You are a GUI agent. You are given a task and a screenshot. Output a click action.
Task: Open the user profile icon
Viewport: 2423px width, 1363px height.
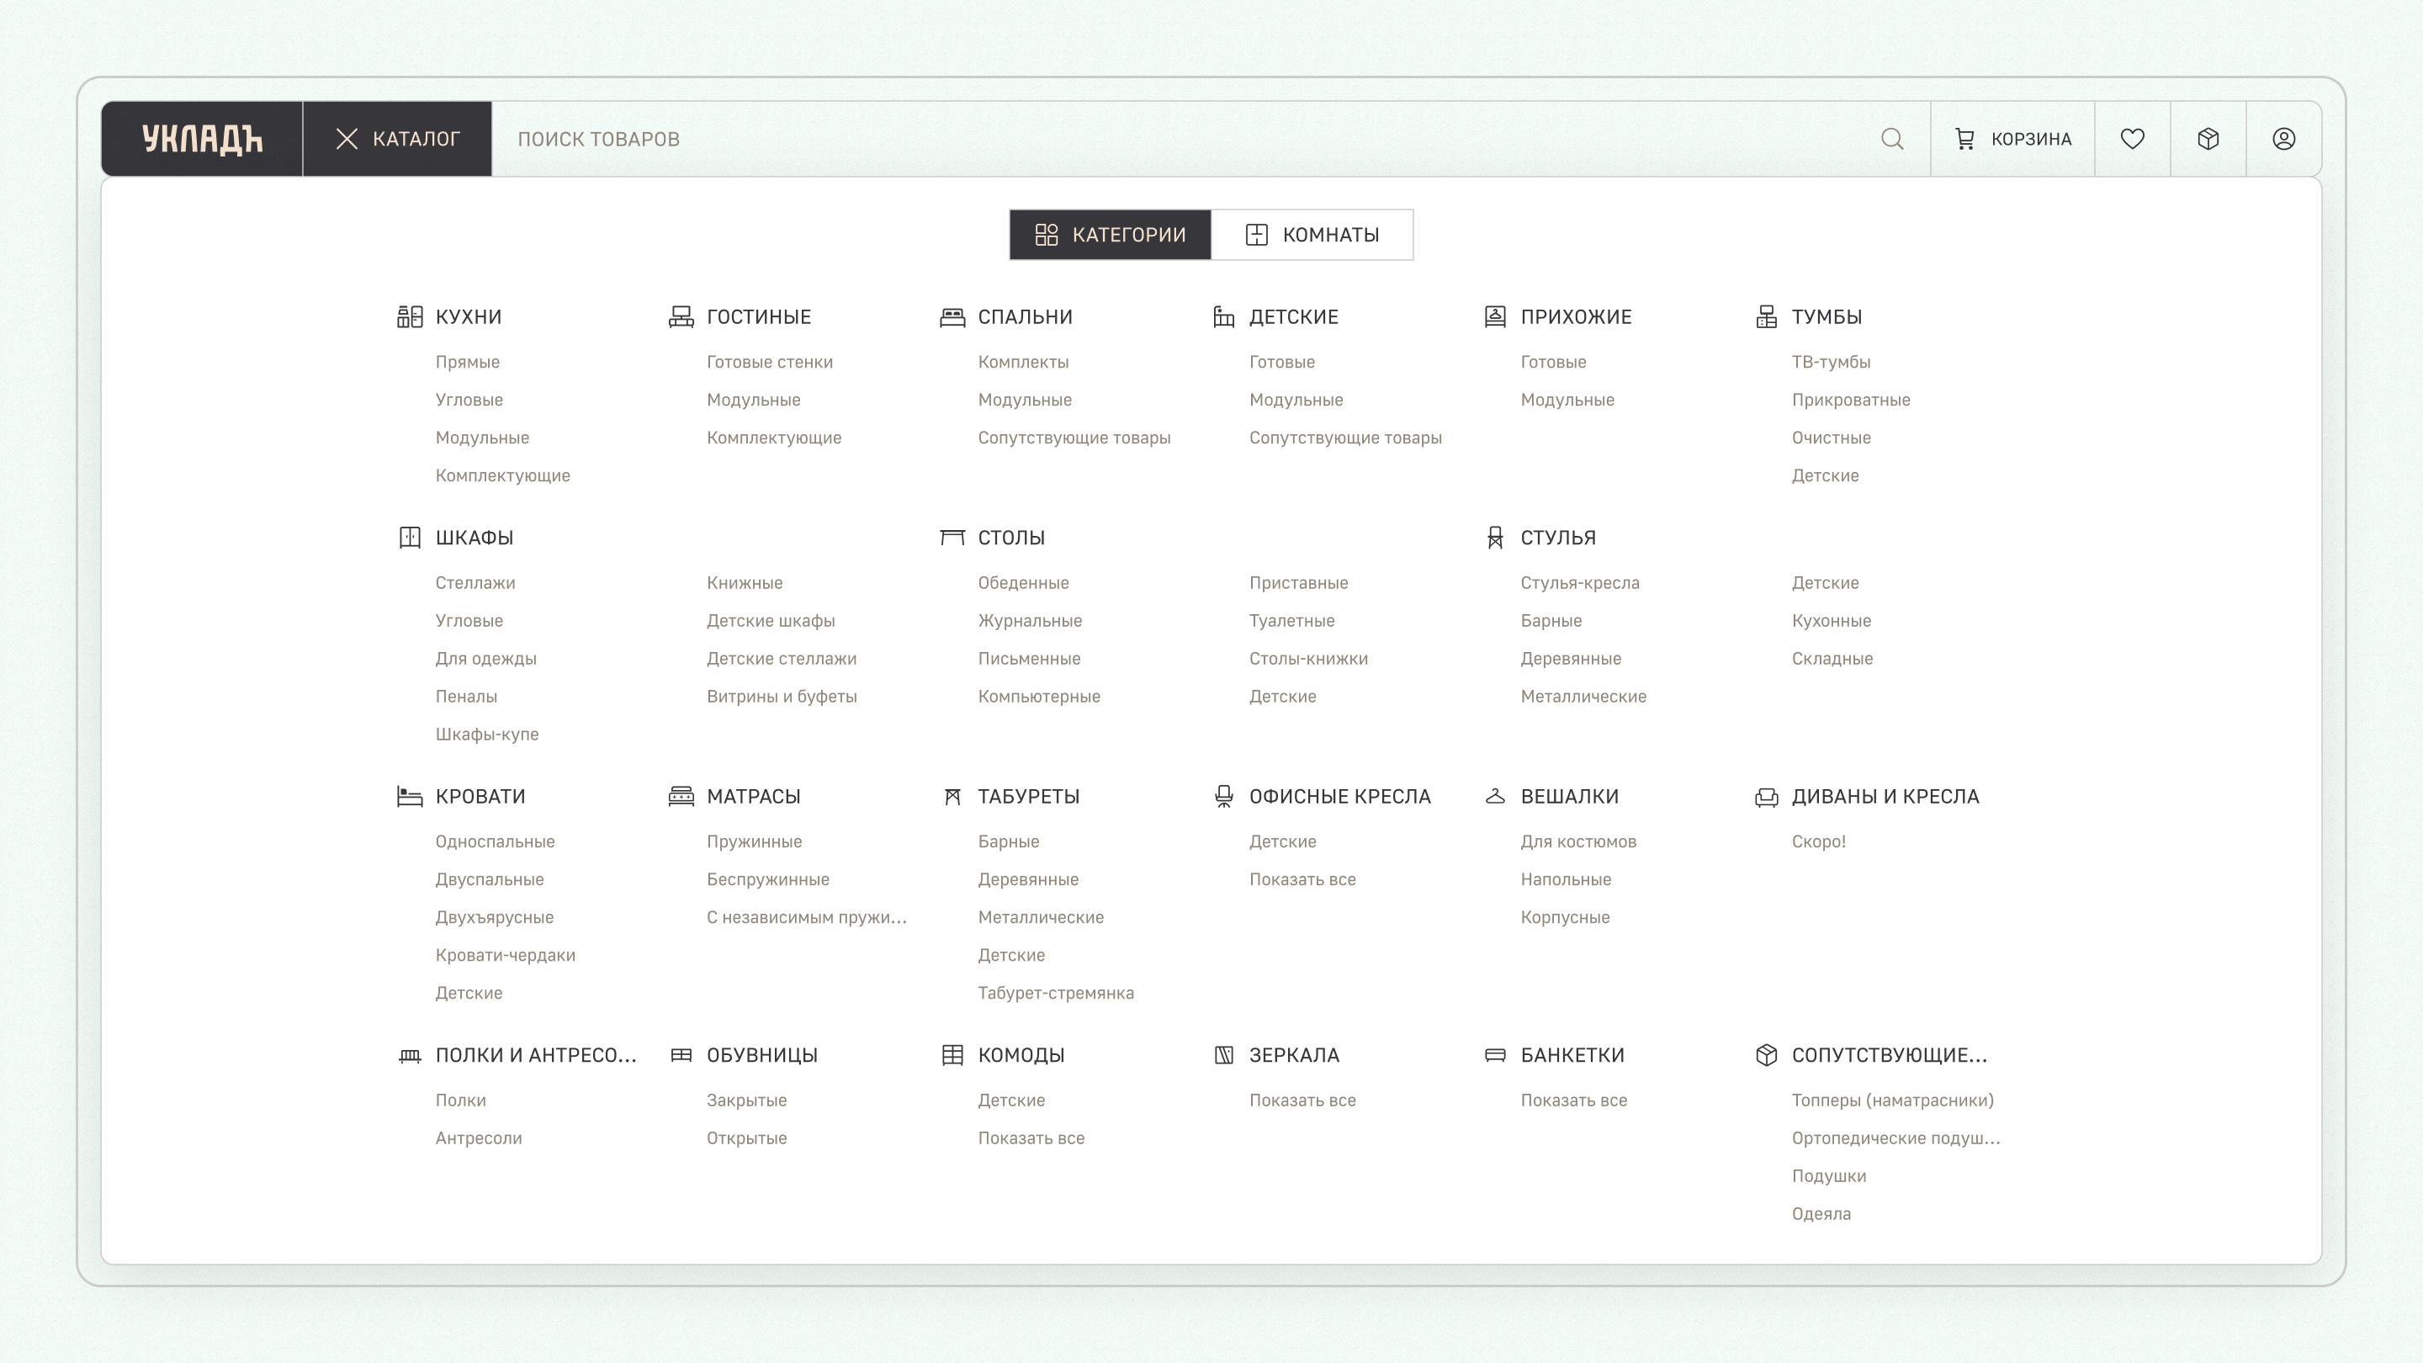(x=2282, y=139)
